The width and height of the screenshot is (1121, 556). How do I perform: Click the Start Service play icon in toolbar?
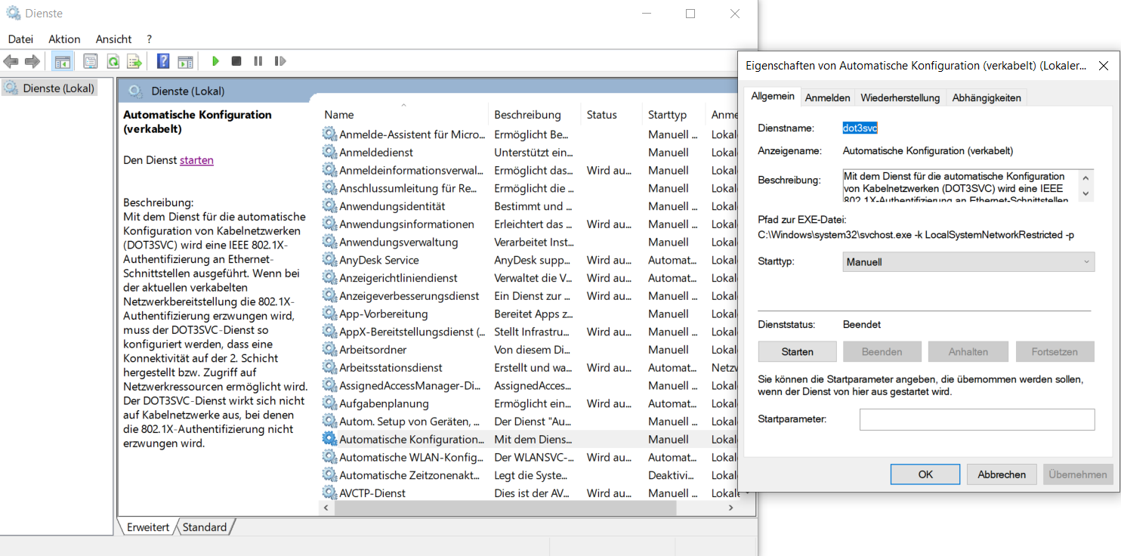pos(216,61)
